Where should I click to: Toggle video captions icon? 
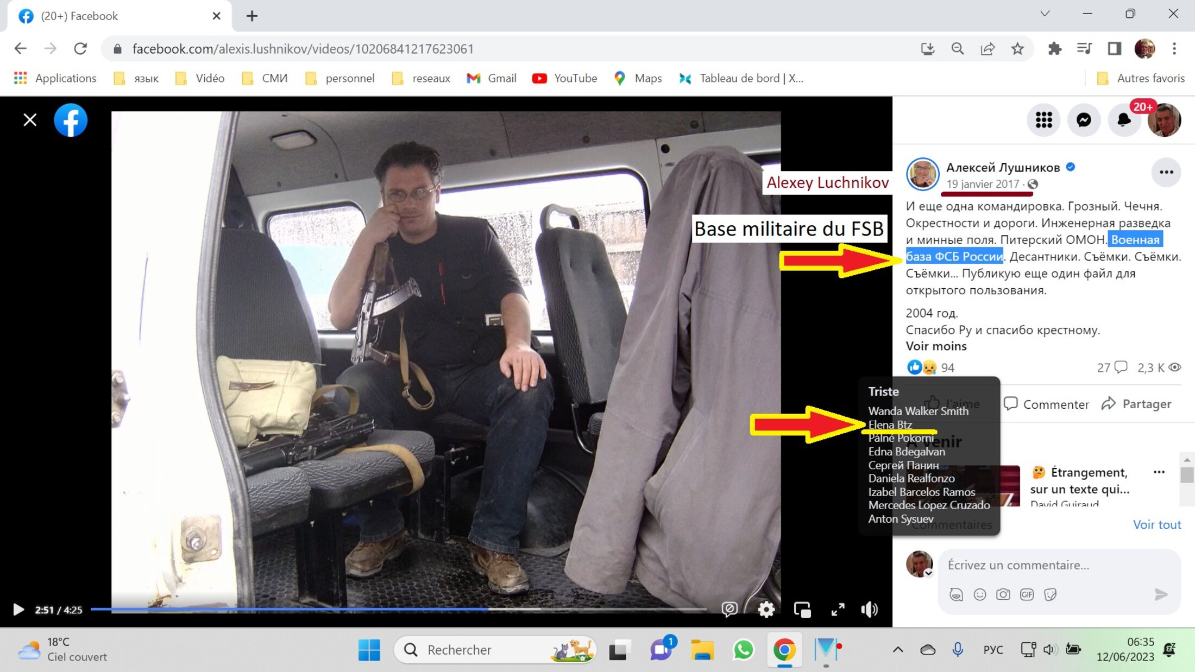(x=729, y=610)
